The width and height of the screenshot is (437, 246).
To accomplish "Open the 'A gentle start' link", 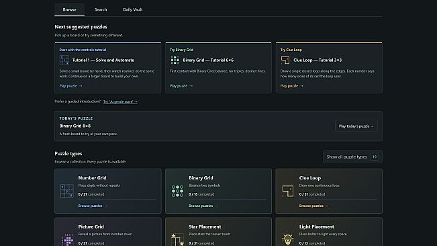I will (120, 101).
